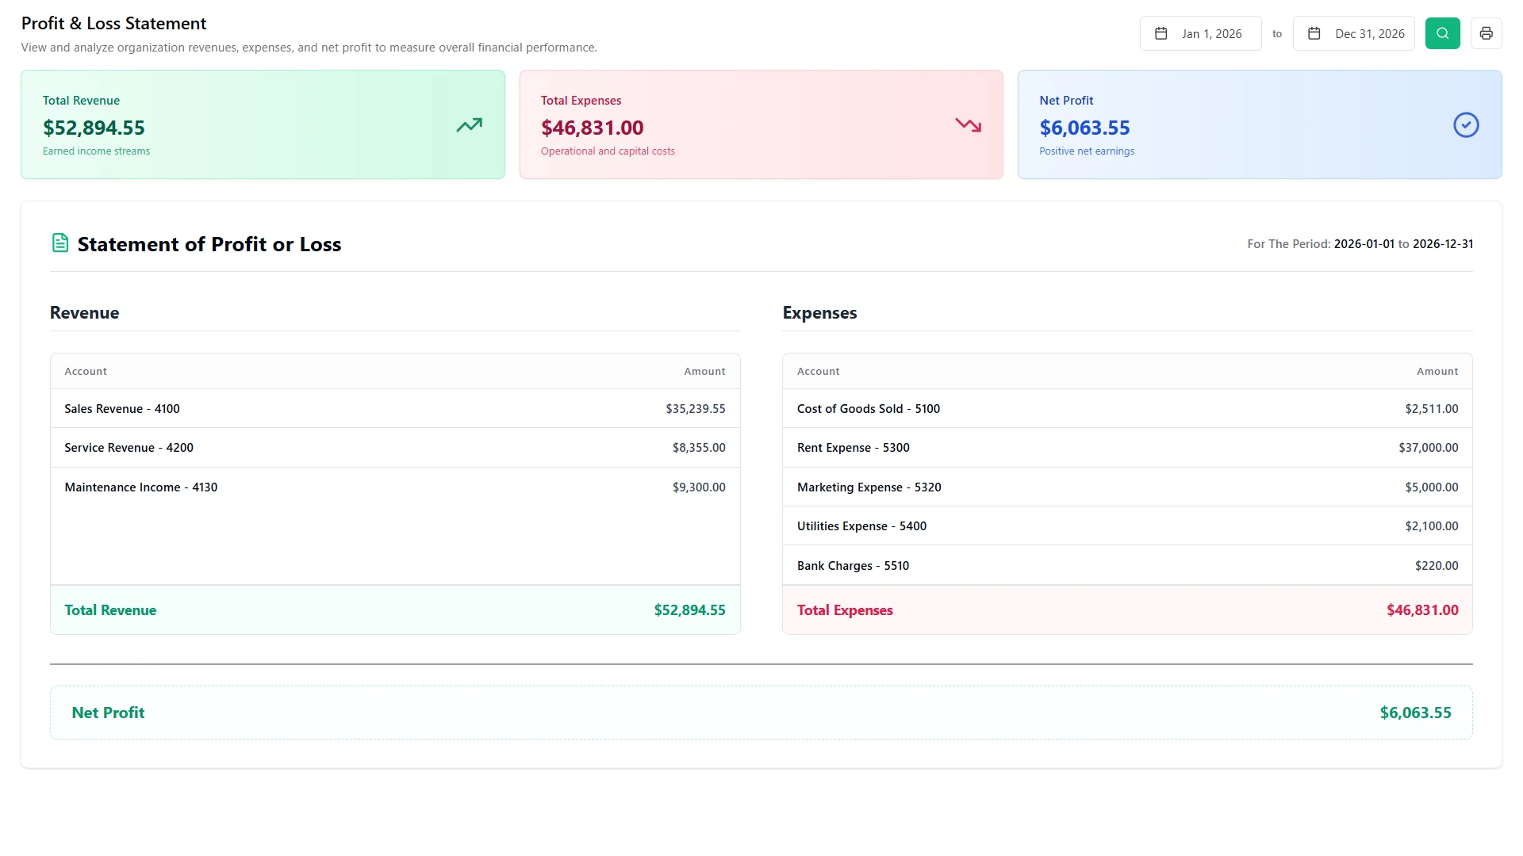The image size is (1523, 856).
Task: Click the print icon button
Action: click(x=1486, y=33)
